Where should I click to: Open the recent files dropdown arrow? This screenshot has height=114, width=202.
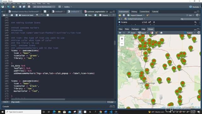point(16,7)
